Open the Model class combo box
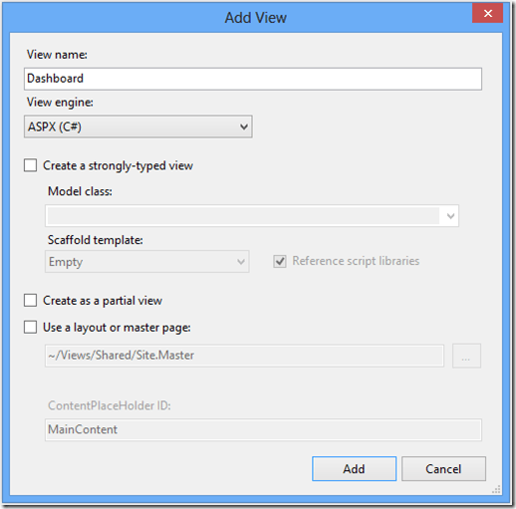The width and height of the screenshot is (516, 509). tap(252, 216)
